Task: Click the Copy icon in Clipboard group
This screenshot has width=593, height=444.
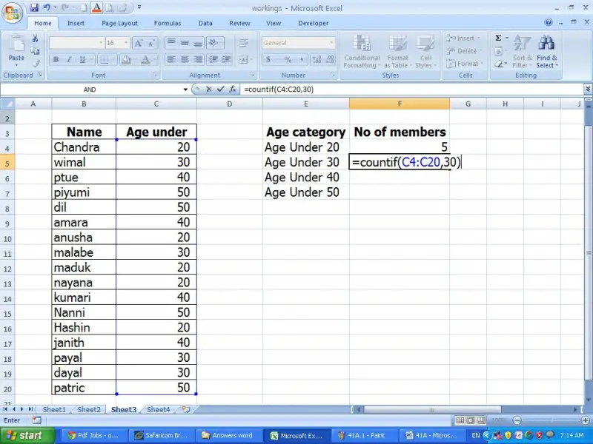Action: point(35,50)
